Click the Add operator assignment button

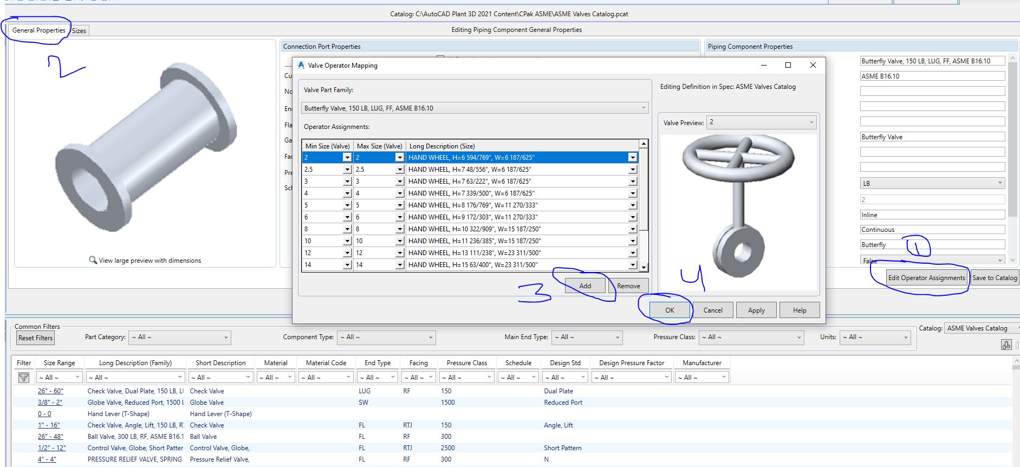tap(585, 286)
